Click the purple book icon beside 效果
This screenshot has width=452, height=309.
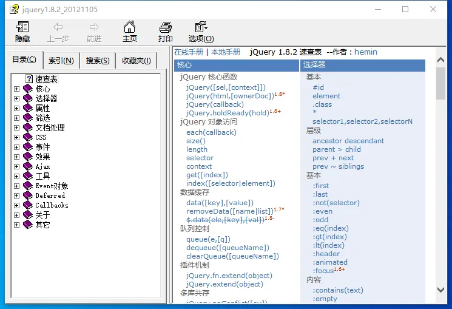pyautogui.click(x=28, y=157)
